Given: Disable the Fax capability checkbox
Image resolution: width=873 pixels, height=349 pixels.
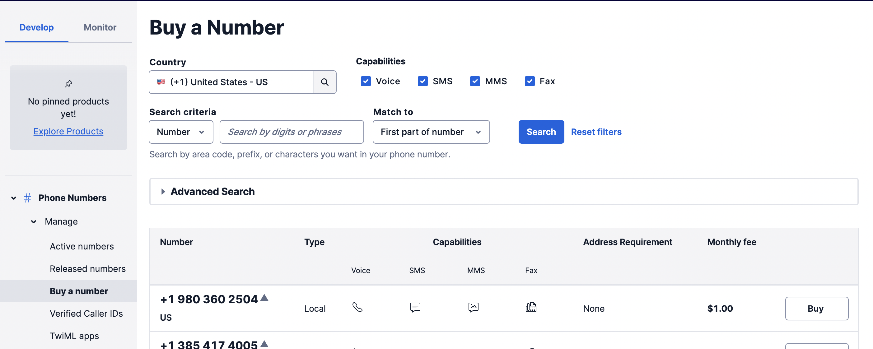Looking at the screenshot, I should (x=529, y=81).
